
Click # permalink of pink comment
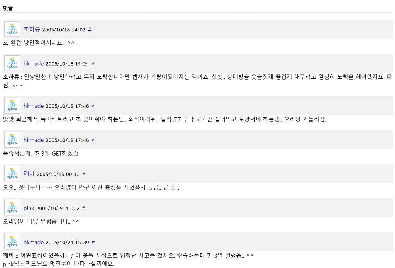[x=84, y=208]
